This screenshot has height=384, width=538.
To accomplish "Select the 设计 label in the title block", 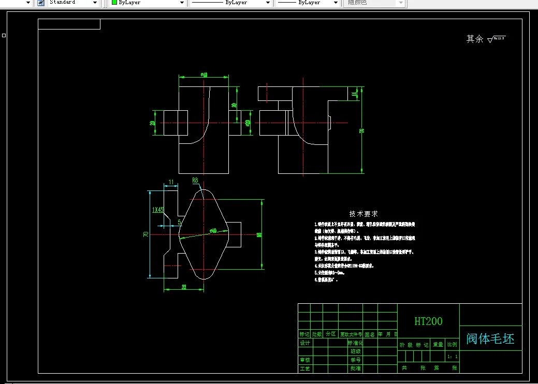I will coord(305,343).
